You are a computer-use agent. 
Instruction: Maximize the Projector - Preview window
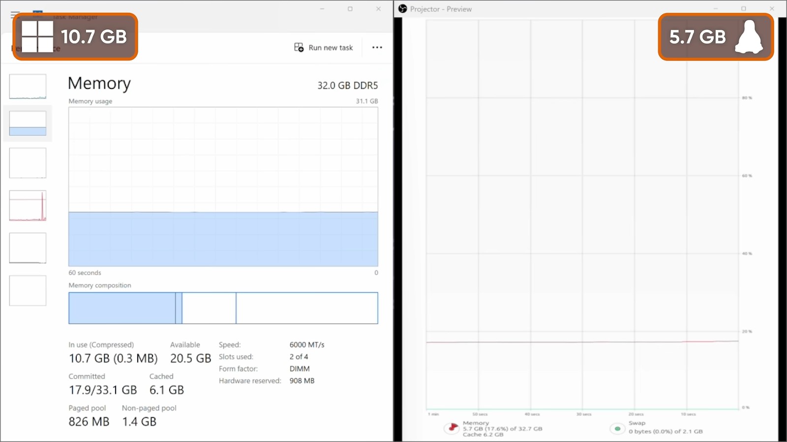click(x=744, y=9)
